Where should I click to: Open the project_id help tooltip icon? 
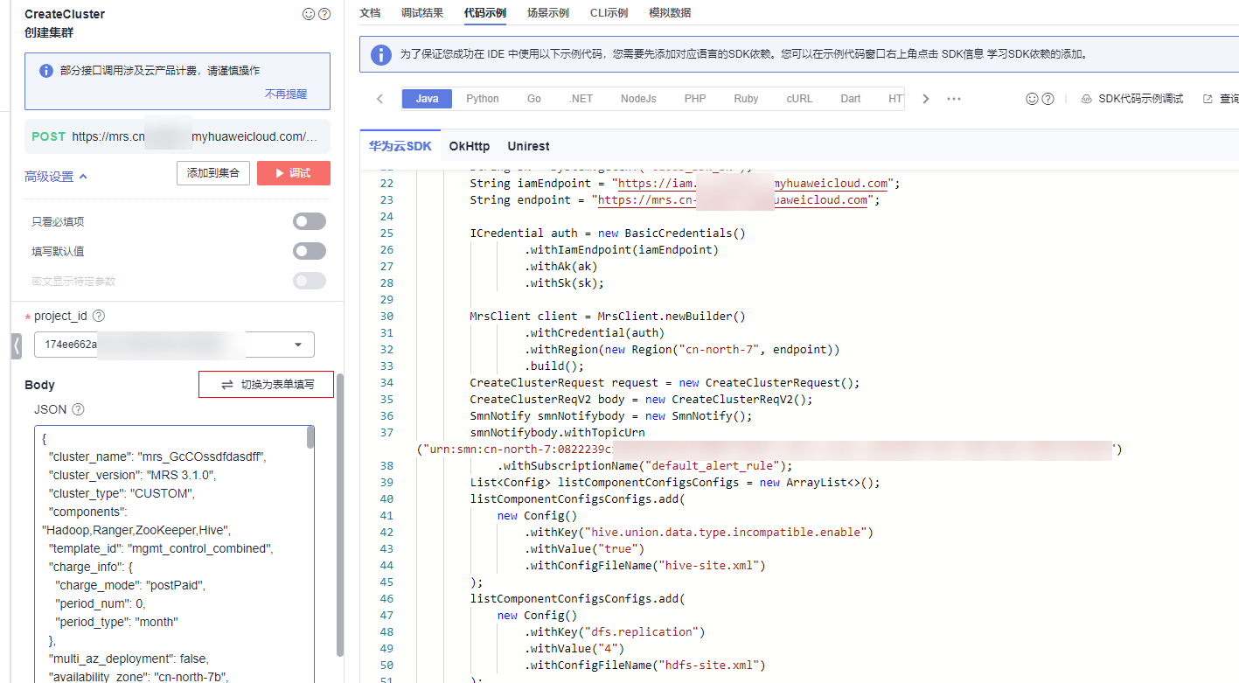coord(99,316)
